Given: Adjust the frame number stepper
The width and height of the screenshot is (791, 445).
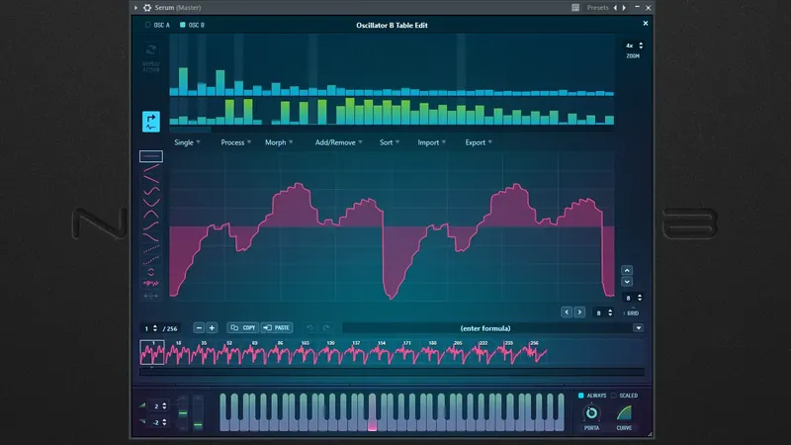Looking at the screenshot, I should [x=155, y=328].
